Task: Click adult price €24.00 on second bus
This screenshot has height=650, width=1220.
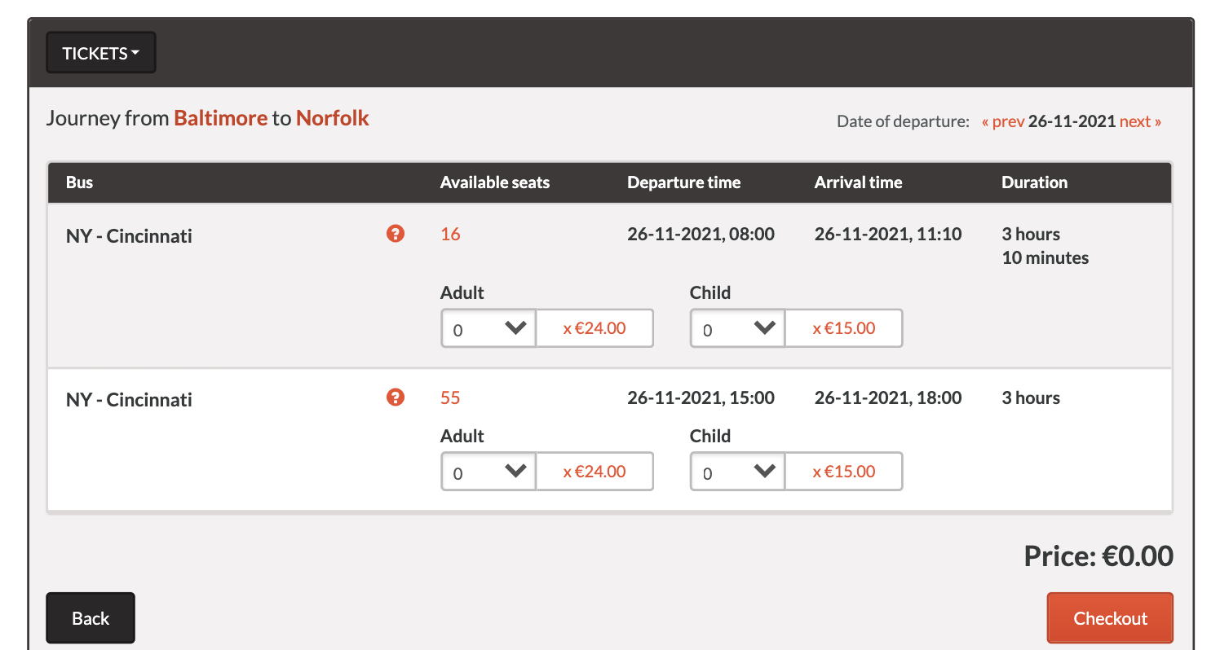Action: (x=595, y=472)
